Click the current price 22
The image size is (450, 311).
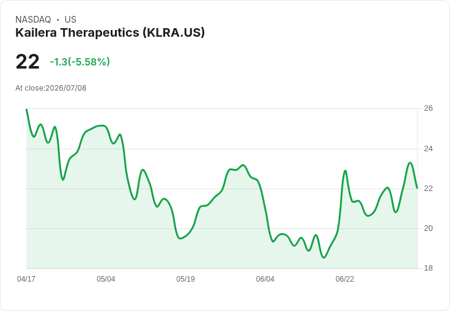click(28, 62)
